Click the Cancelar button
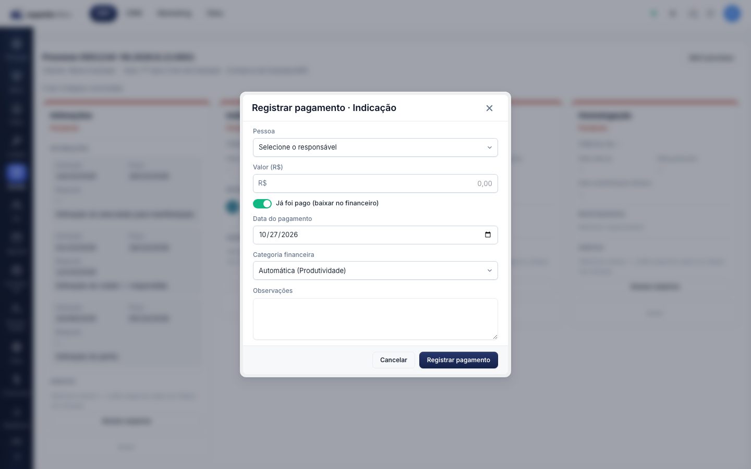751x469 pixels. tap(394, 360)
